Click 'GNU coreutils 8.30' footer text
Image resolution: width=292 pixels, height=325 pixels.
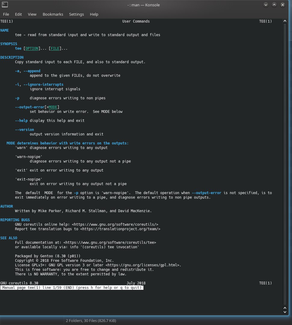pyautogui.click(x=19, y=283)
